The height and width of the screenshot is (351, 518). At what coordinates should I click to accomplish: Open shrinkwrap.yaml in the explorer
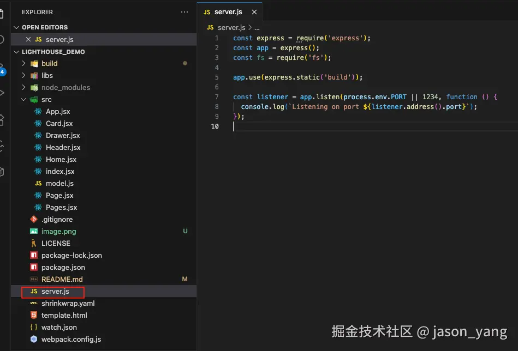pyautogui.click(x=68, y=303)
